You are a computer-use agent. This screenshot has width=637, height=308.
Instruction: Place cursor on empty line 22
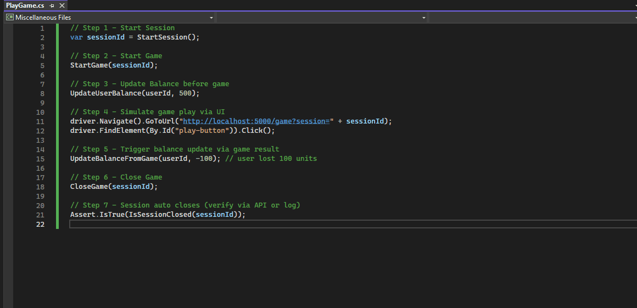point(353,225)
